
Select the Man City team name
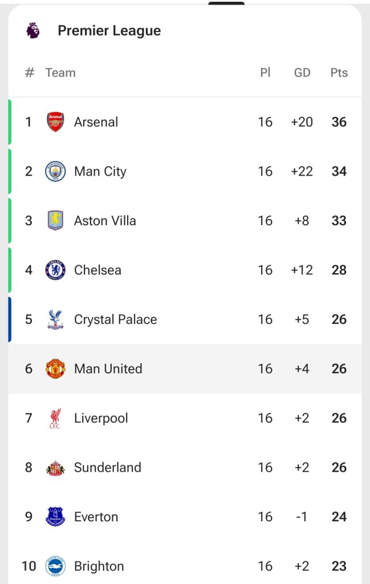tap(100, 172)
